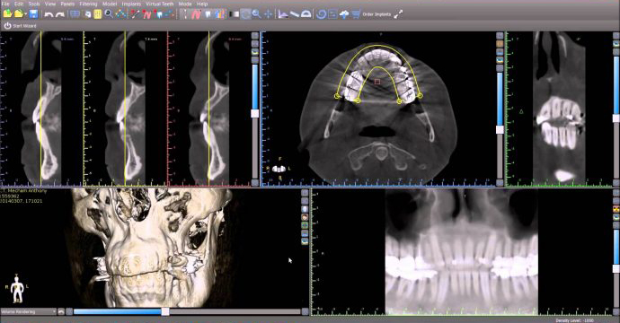Click the yellow panel toolbar icon
The width and height of the screenshot is (620, 323).
(98, 14)
